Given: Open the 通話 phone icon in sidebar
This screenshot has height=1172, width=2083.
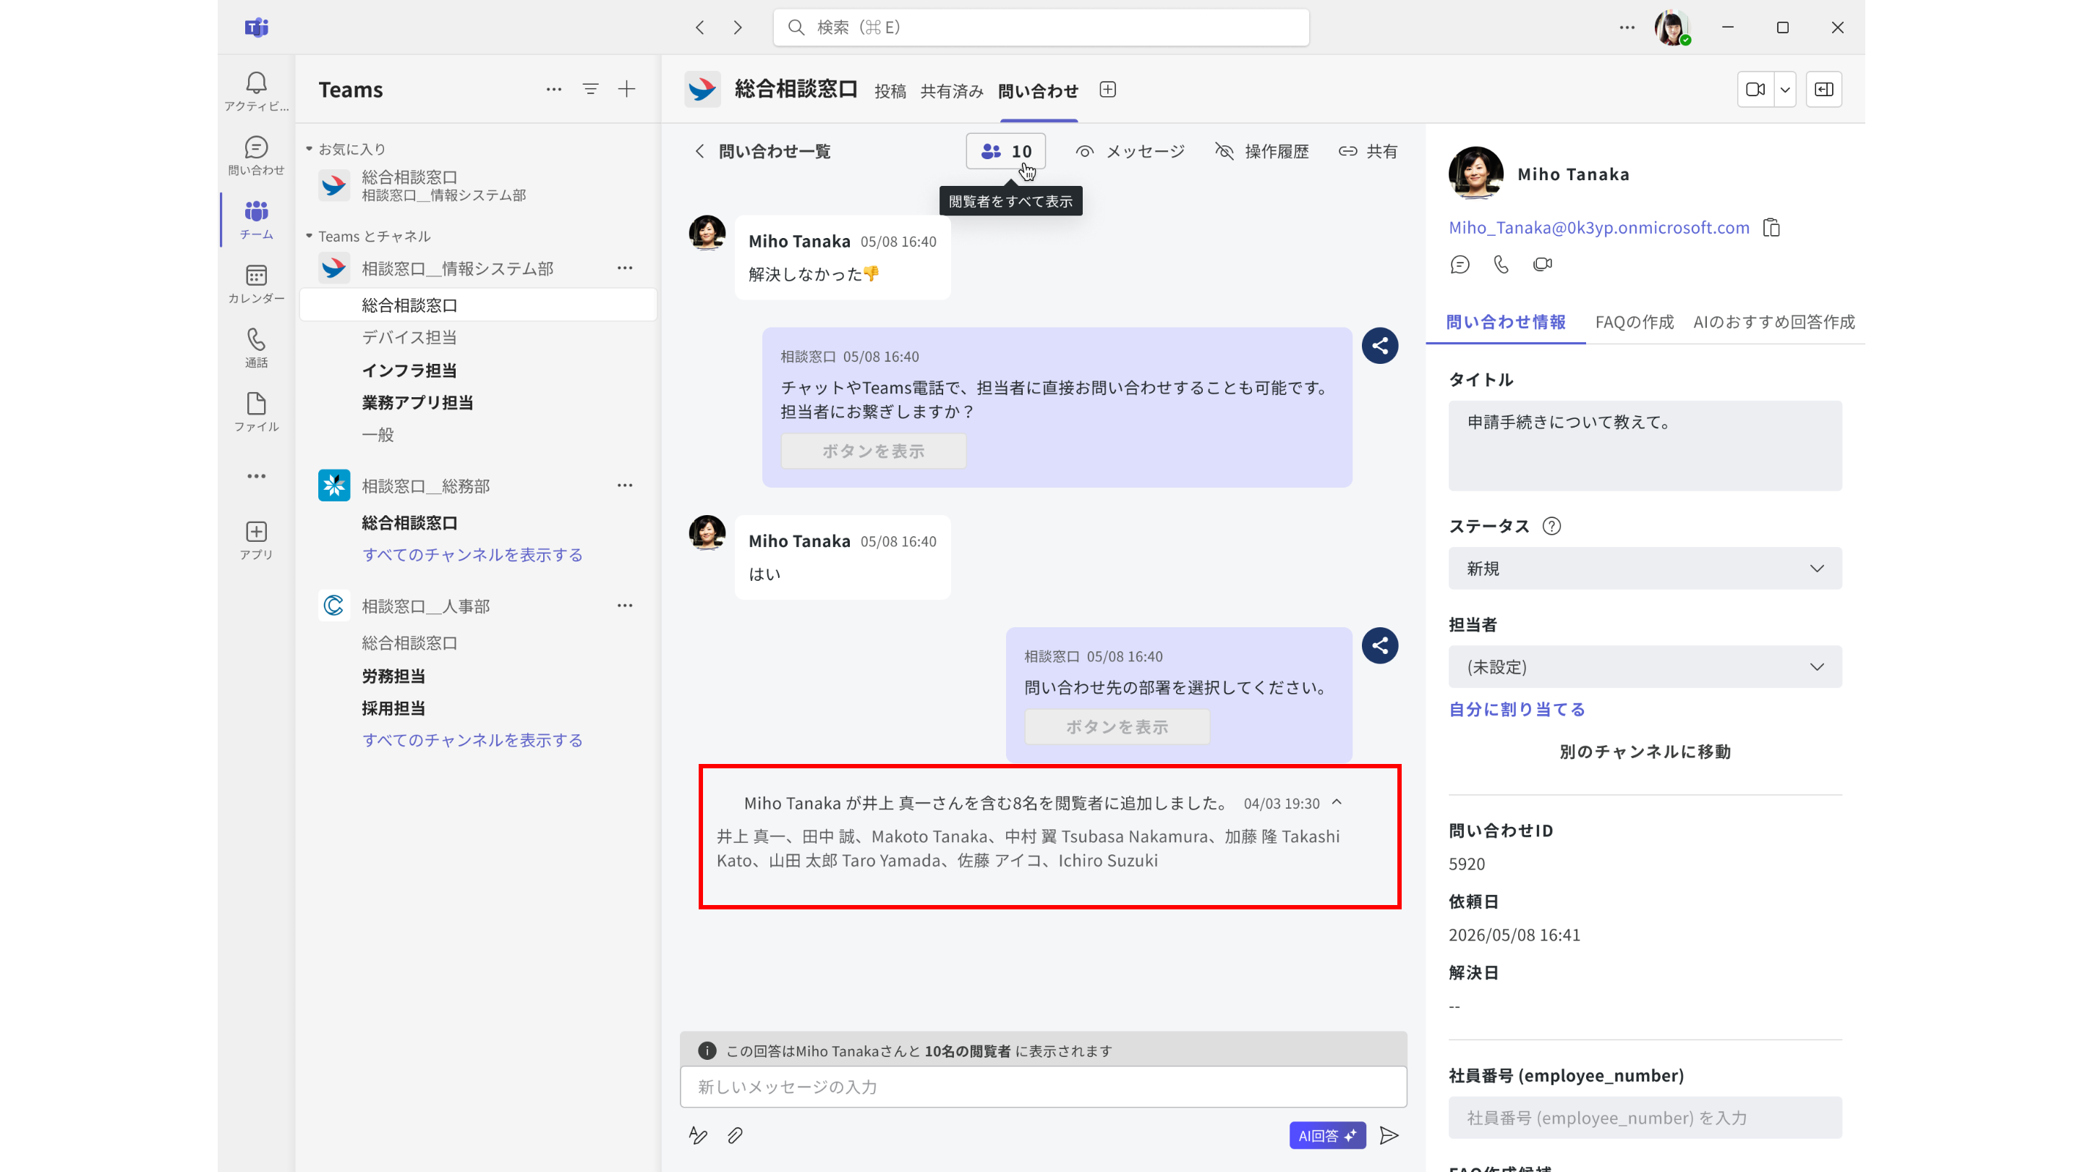Looking at the screenshot, I should tap(256, 348).
